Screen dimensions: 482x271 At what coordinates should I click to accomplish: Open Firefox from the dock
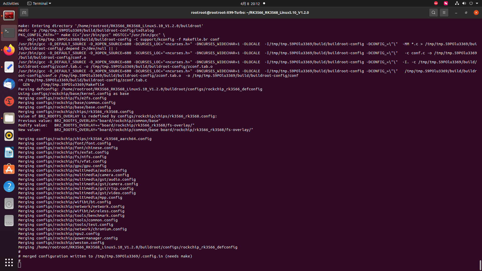[x=9, y=50]
